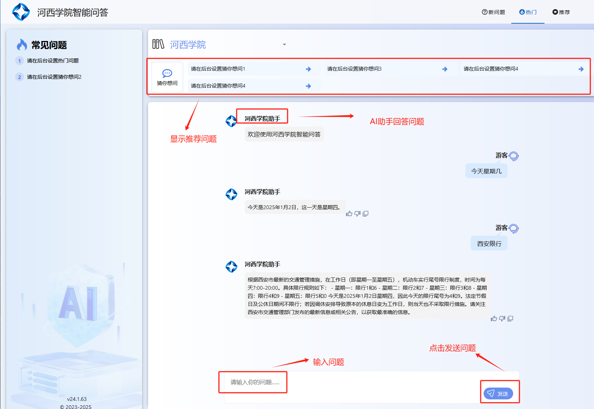This screenshot has height=409, width=594.
Task: Like the 星期四 date answer
Action: pyautogui.click(x=349, y=214)
